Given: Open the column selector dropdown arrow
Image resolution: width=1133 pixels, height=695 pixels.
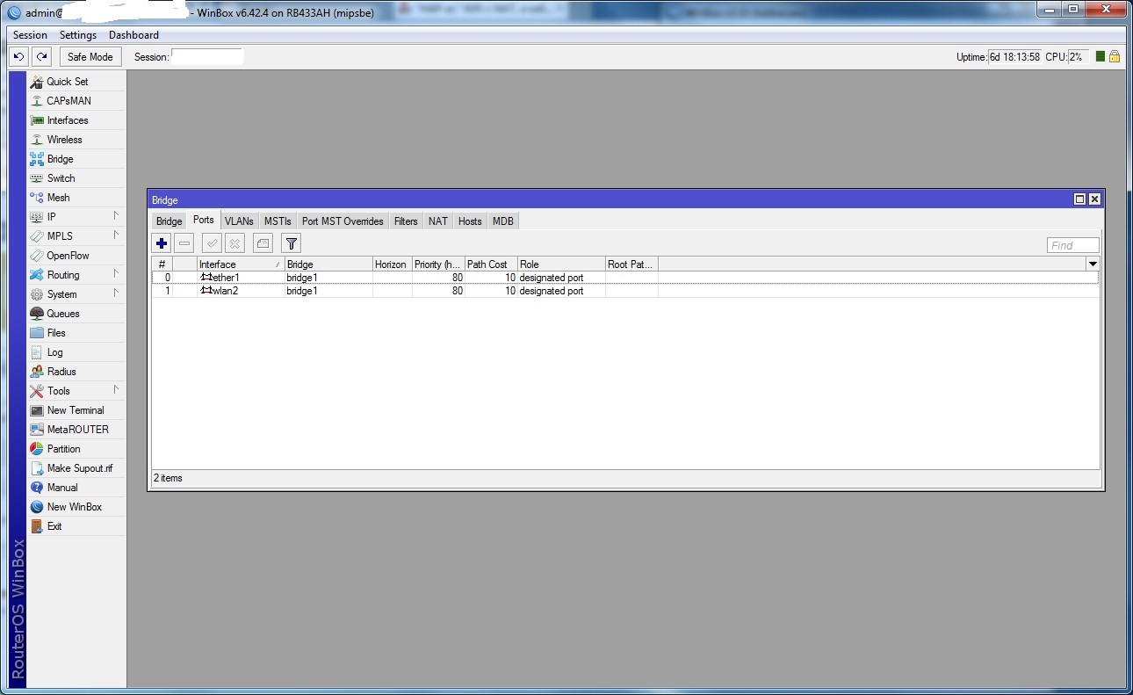Looking at the screenshot, I should (x=1093, y=264).
